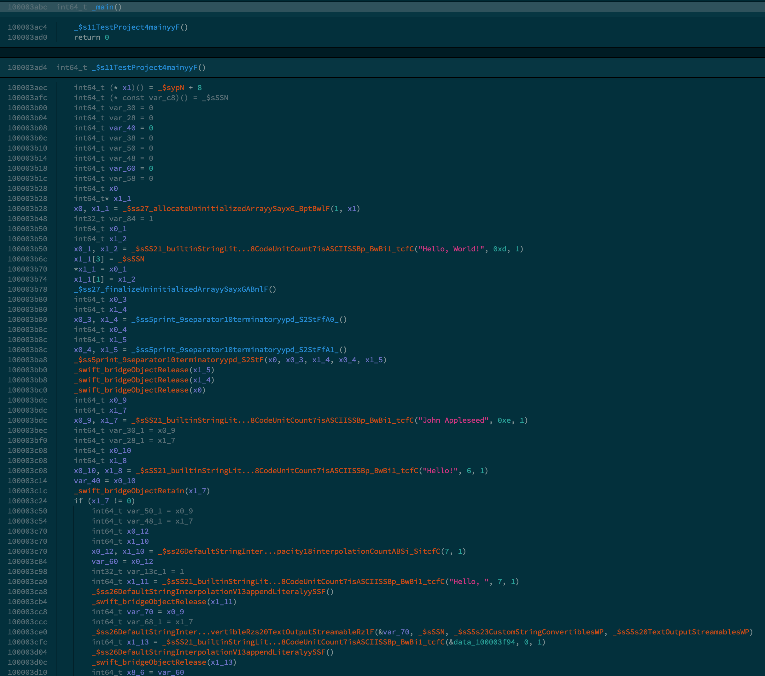This screenshot has width=765, height=676.
Task: Select the int32_t var_13c_1 = 1 line
Action: tap(138, 572)
